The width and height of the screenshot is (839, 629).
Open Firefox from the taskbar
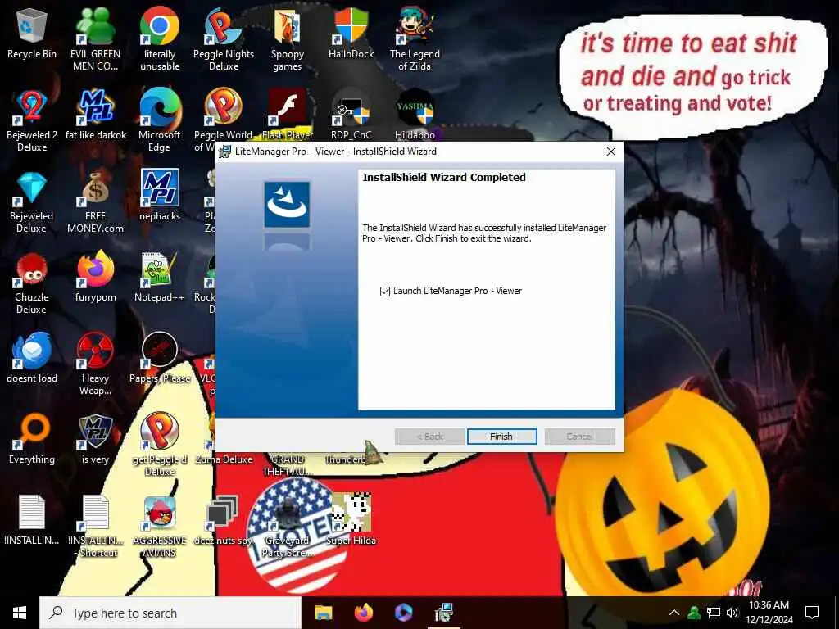click(364, 613)
